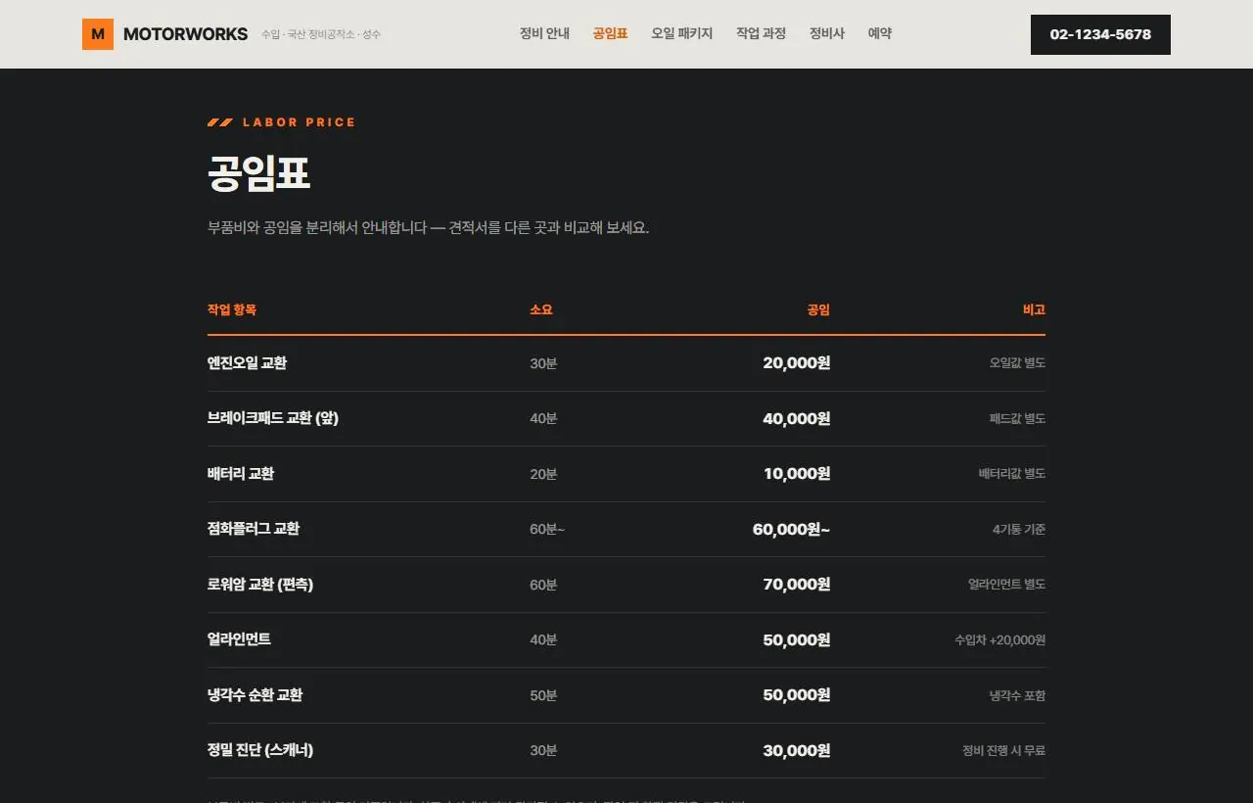Screen dimensions: 1253x803
Task: Go to 정비 안내 menu
Action: (544, 33)
